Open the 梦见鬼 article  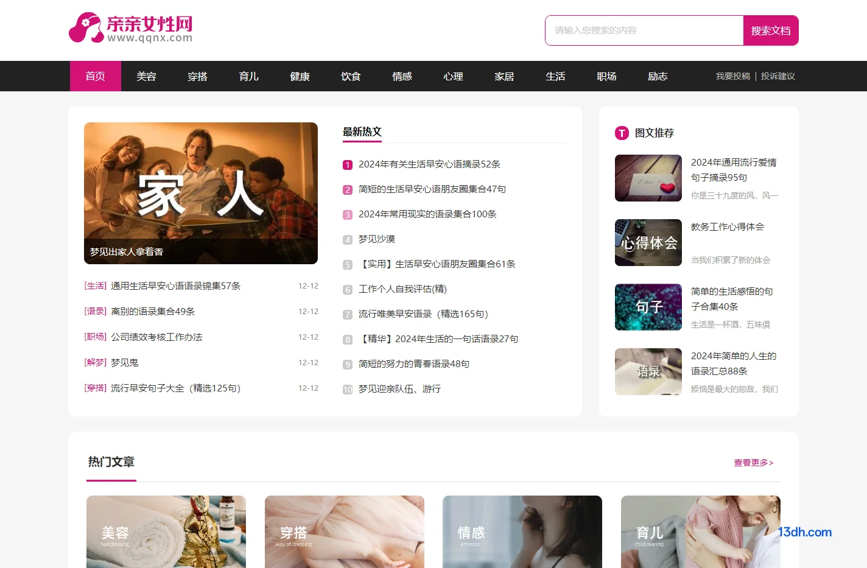pos(125,363)
